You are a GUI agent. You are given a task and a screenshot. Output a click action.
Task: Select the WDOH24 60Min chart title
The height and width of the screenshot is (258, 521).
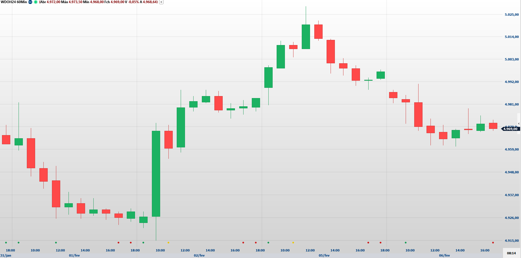click(x=14, y=2)
